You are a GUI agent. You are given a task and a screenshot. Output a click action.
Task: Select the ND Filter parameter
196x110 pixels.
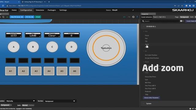click(x=148, y=82)
